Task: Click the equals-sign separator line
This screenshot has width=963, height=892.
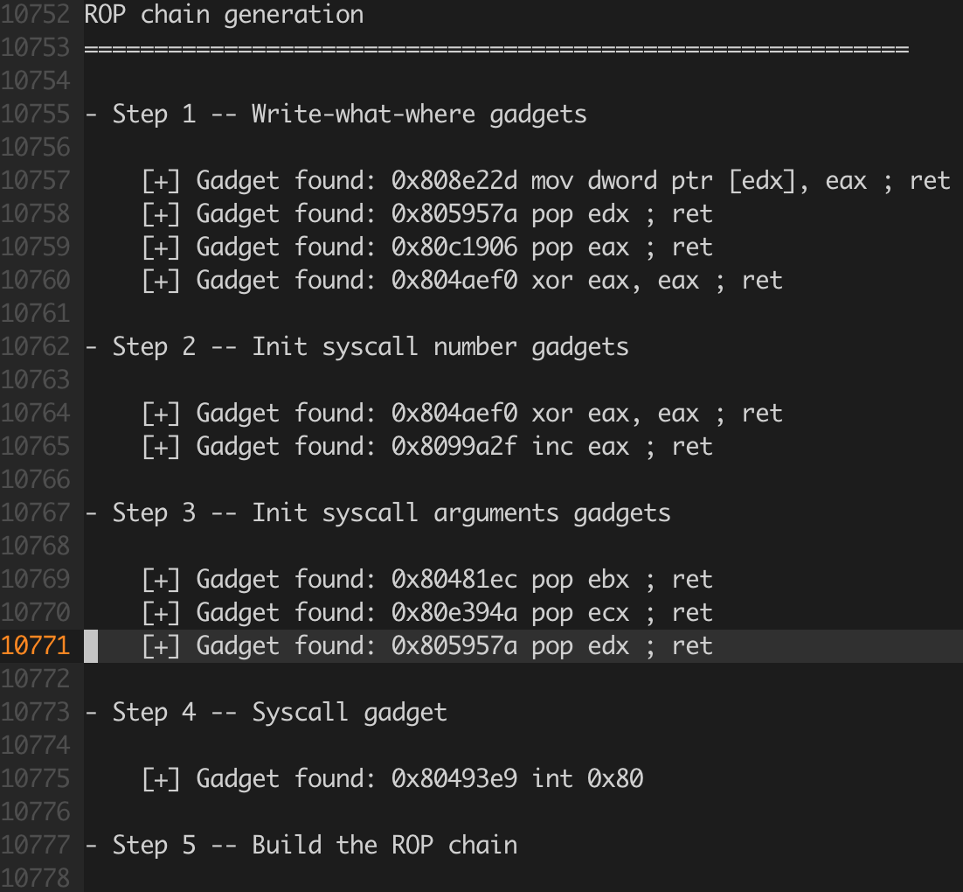Action: [496, 48]
